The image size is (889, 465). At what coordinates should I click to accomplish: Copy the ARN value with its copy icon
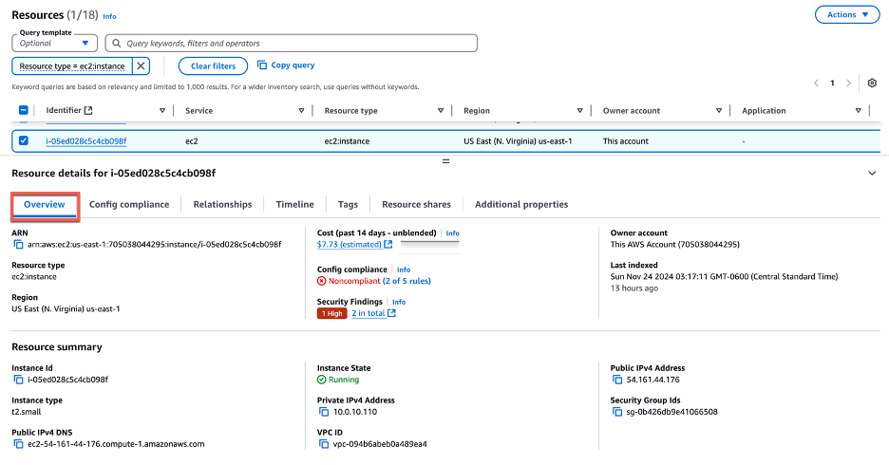pyautogui.click(x=18, y=245)
